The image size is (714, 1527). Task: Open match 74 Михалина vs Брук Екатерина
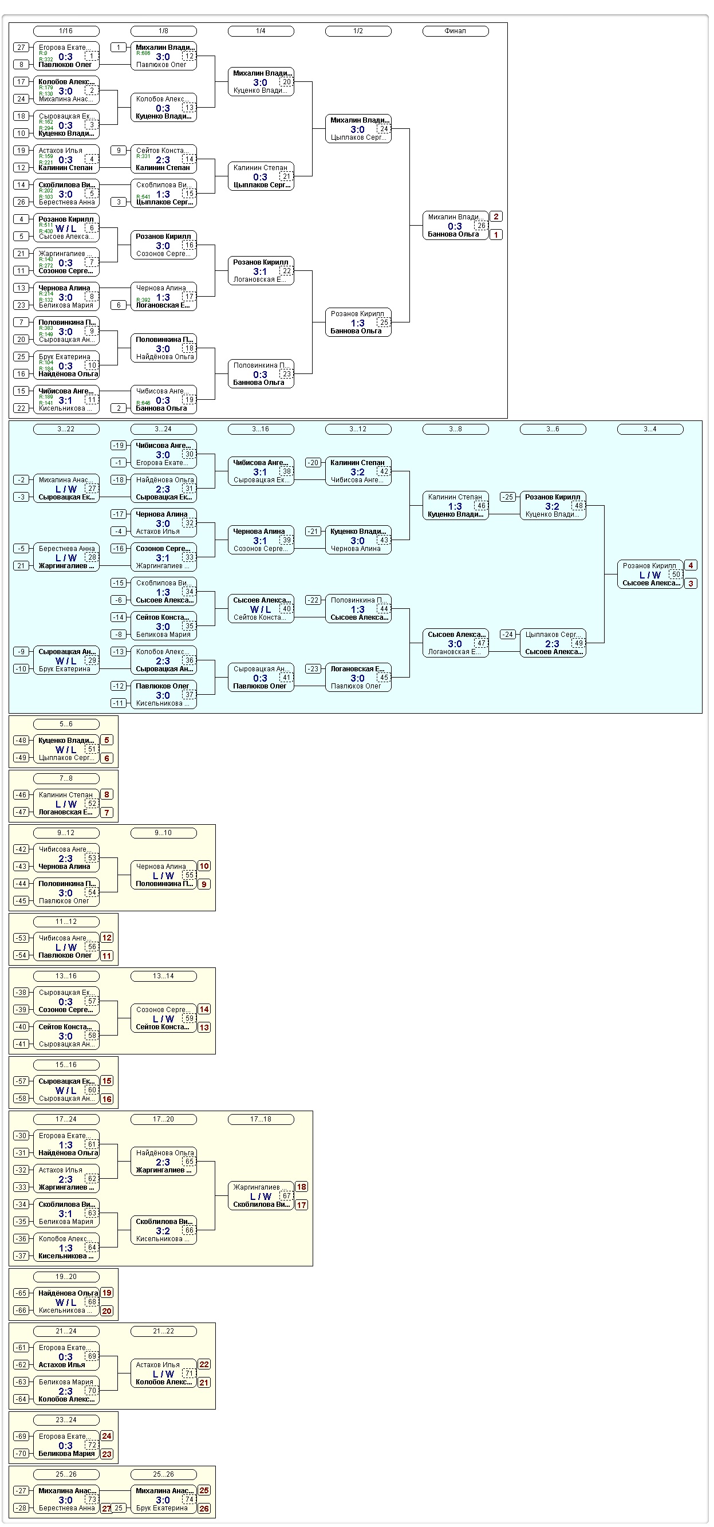coord(163,1499)
